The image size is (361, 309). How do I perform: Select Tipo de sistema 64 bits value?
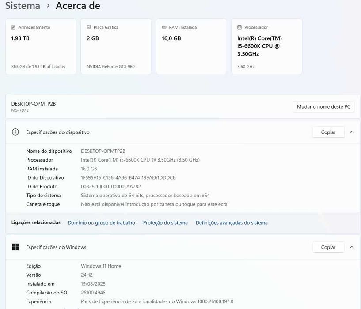tap(145, 196)
